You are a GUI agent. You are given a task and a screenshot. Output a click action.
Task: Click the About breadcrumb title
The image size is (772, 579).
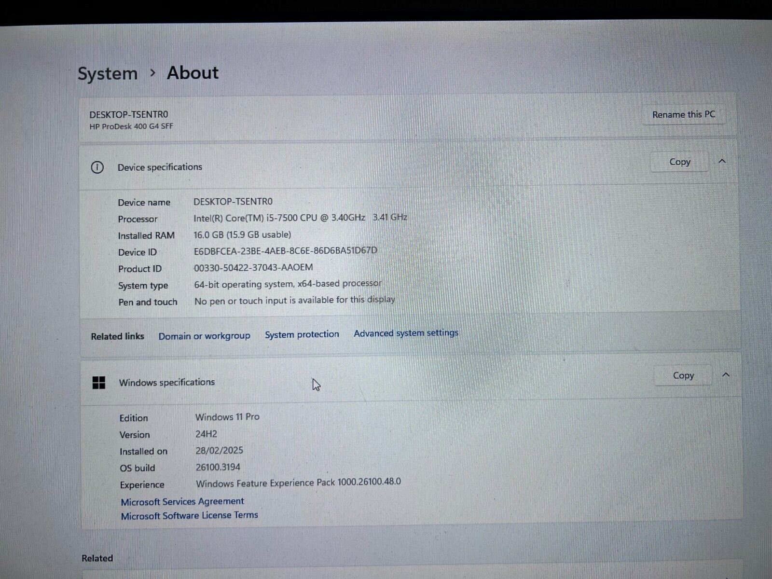click(193, 73)
